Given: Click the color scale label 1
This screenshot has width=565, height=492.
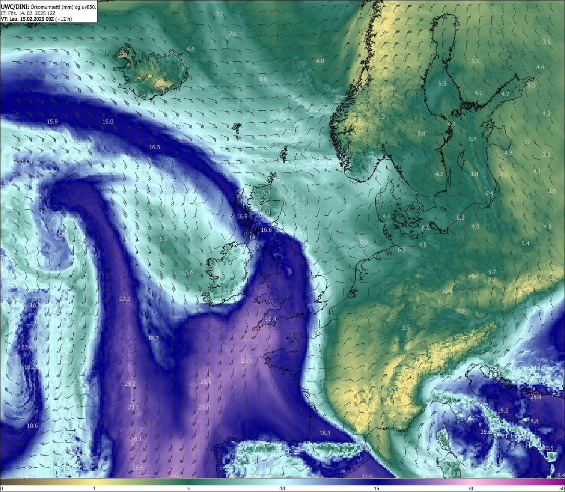Looking at the screenshot, I should click(x=94, y=488).
